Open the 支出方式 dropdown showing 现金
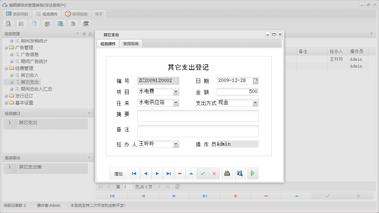The height and width of the screenshot is (213, 379). pos(255,103)
